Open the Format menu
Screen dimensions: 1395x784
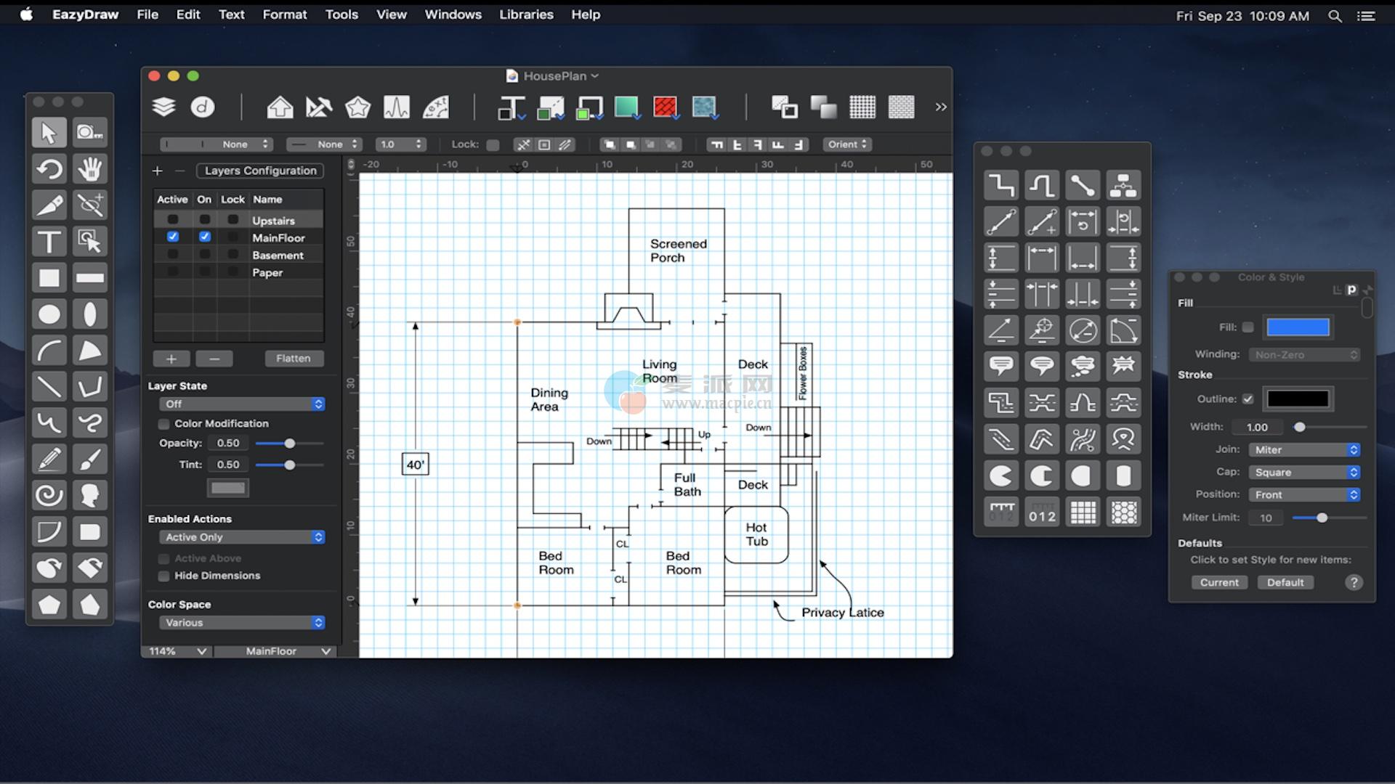284,15
